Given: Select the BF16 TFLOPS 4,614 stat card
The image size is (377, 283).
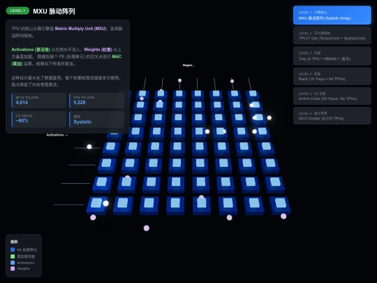Looking at the screenshot, I should tap(38, 101).
